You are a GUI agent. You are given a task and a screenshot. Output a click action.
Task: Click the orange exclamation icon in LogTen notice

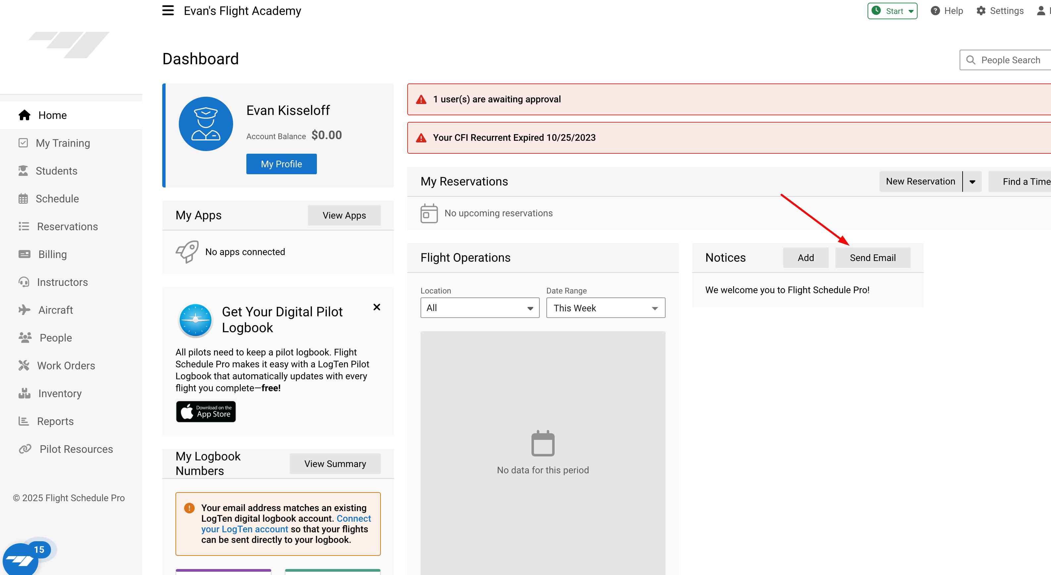(x=189, y=508)
